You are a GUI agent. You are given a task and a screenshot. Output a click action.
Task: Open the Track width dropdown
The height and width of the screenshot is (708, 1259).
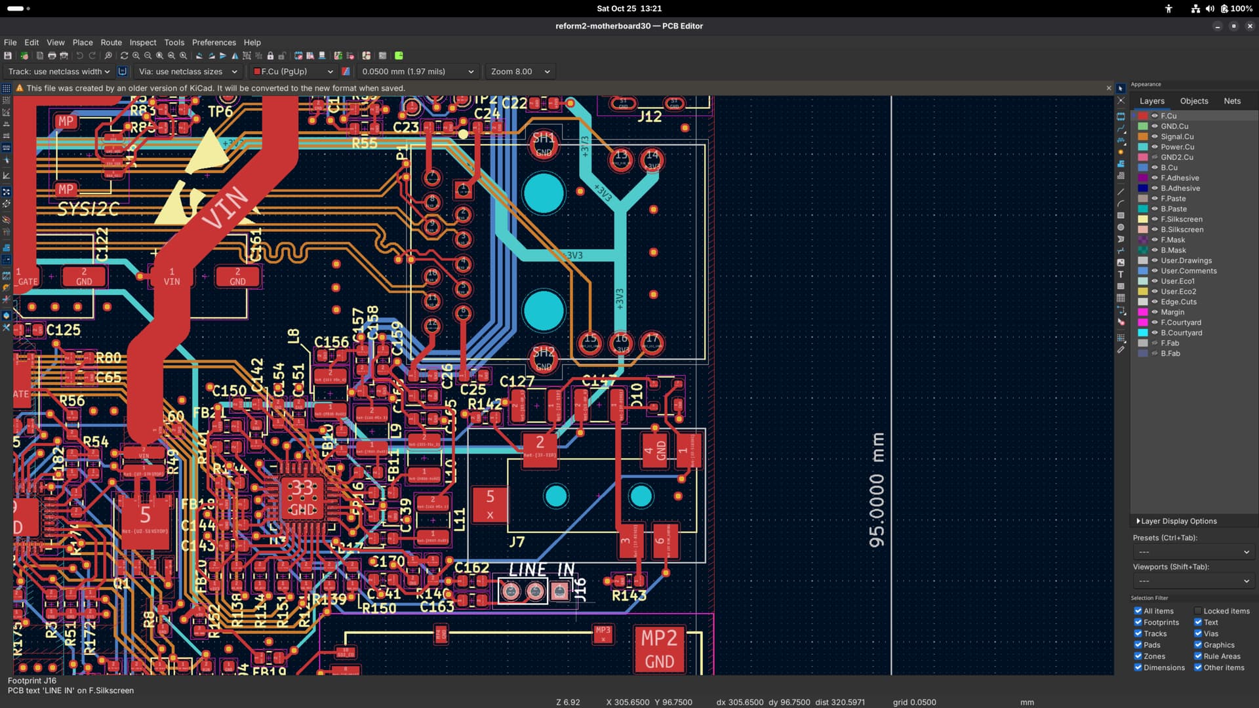[x=59, y=71]
